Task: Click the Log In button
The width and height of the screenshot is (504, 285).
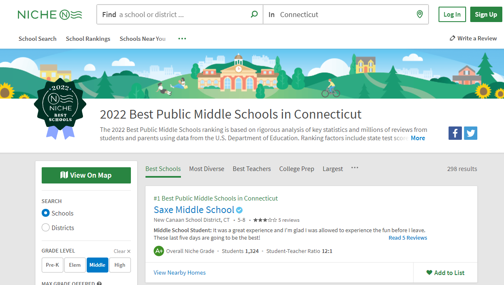Action: pyautogui.click(x=452, y=15)
